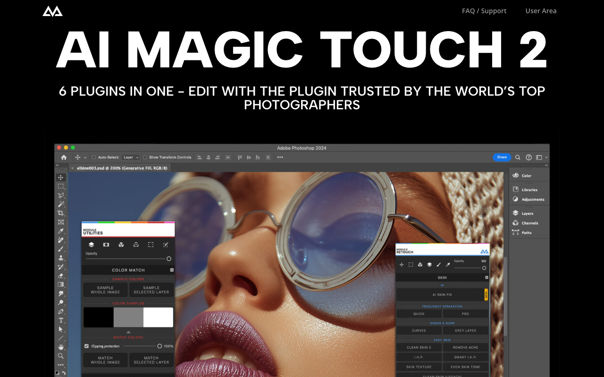
Task: Select the Clone Stamp tool
Action: coord(61,258)
